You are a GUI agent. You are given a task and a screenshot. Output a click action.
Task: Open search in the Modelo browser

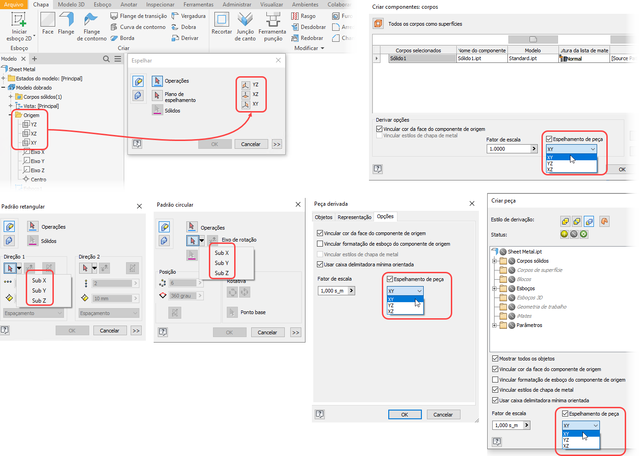click(x=106, y=59)
